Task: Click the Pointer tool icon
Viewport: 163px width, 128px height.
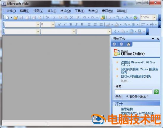Action: coord(110,17)
